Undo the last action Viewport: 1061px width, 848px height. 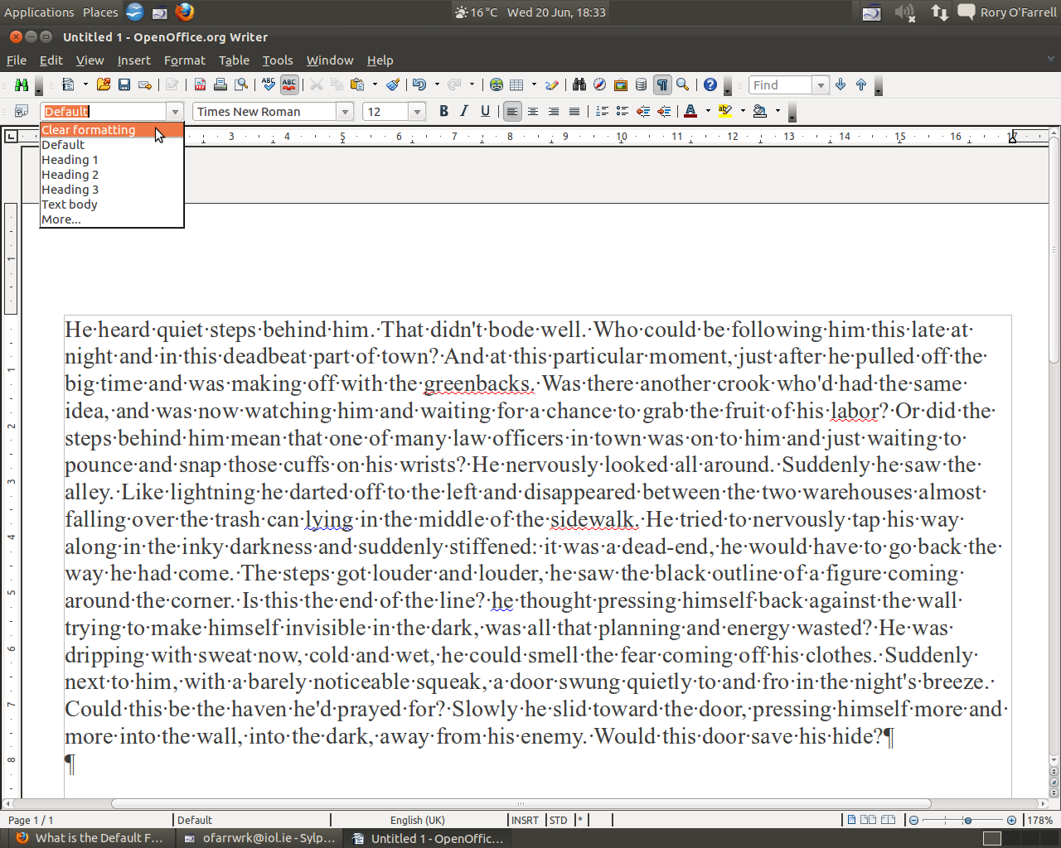[419, 84]
